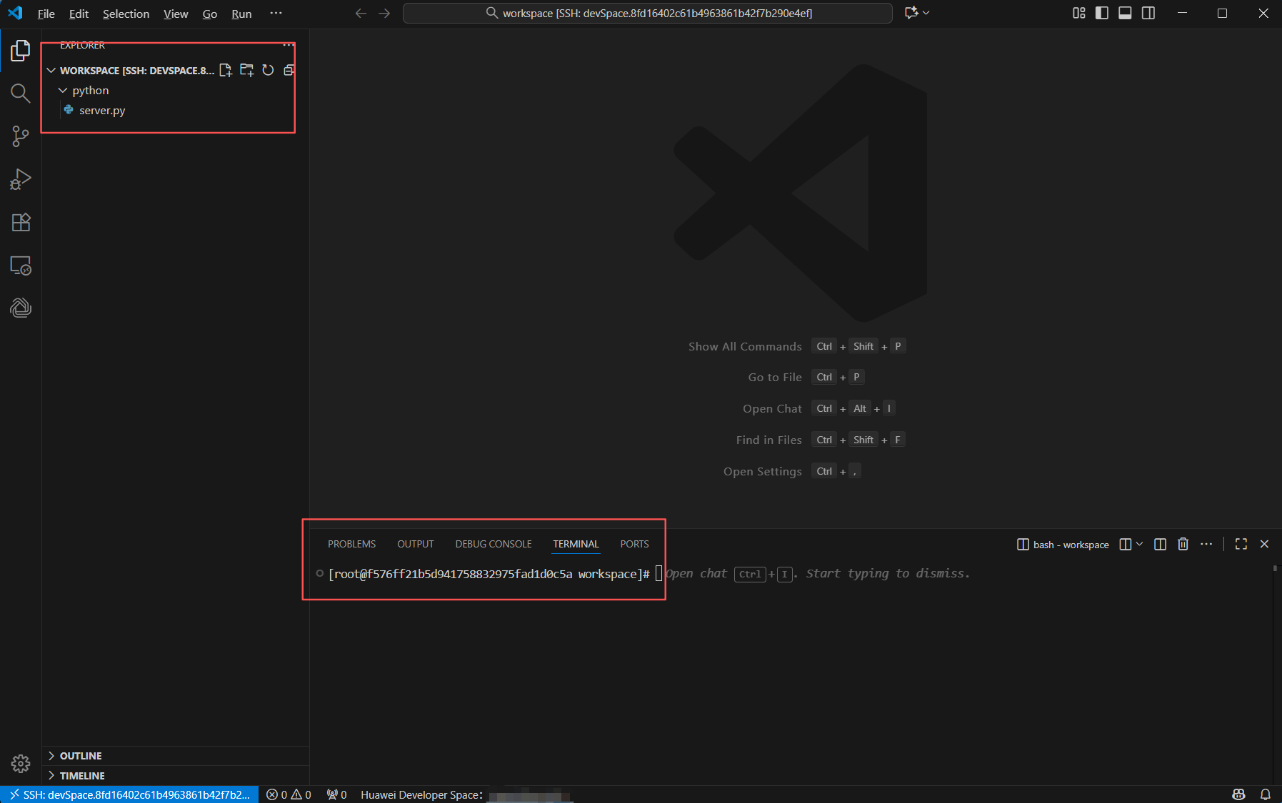Open Explorer views and more actions menu
The image size is (1282, 803).
(x=289, y=45)
